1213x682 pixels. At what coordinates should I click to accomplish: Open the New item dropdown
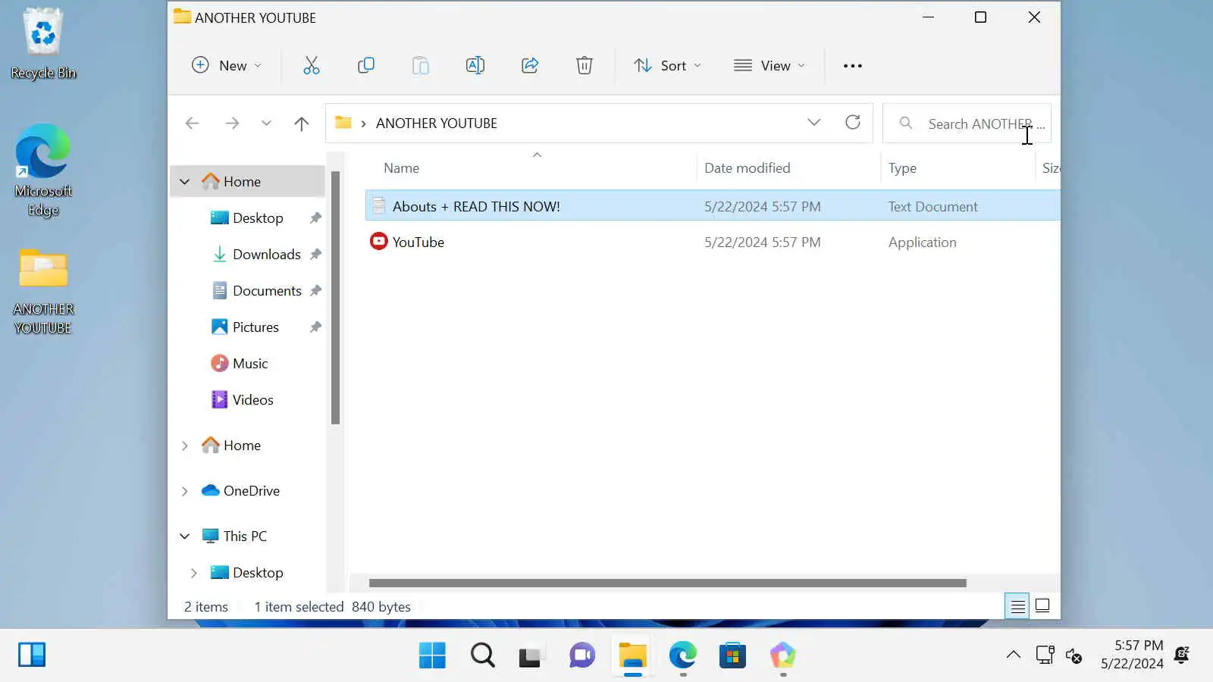[x=227, y=66]
